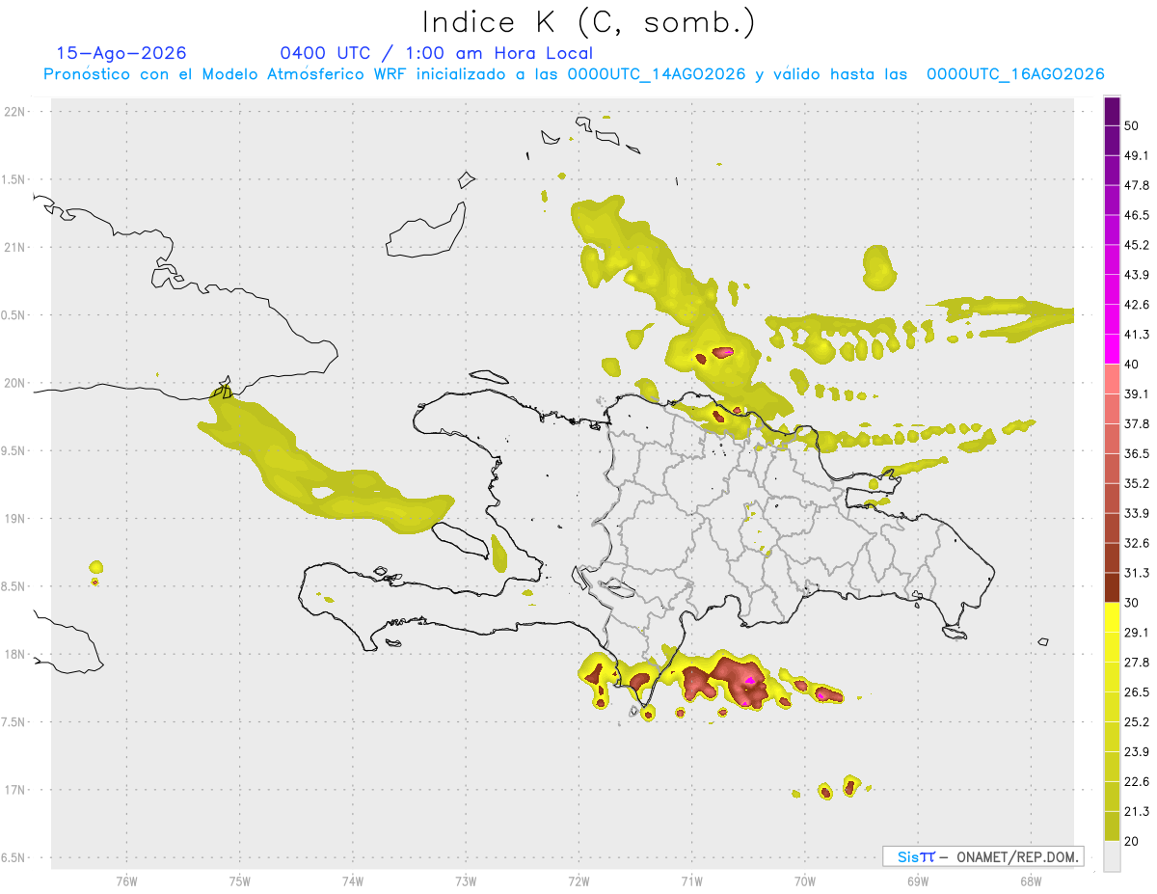Click the legend value '23.9'
Viewport: 1157px width, 894px height.
tap(1137, 752)
